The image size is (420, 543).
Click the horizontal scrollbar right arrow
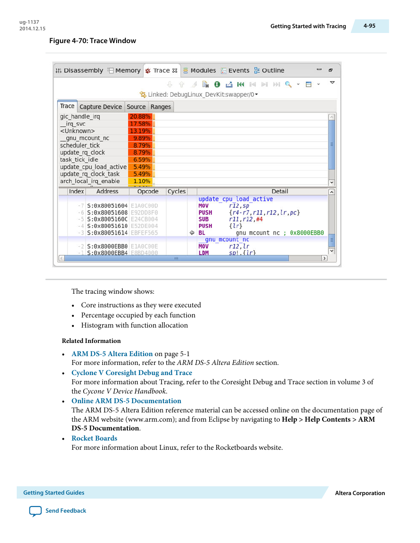[x=324, y=259]
